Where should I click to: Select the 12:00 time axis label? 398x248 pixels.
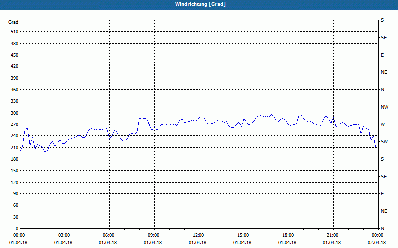198,235
